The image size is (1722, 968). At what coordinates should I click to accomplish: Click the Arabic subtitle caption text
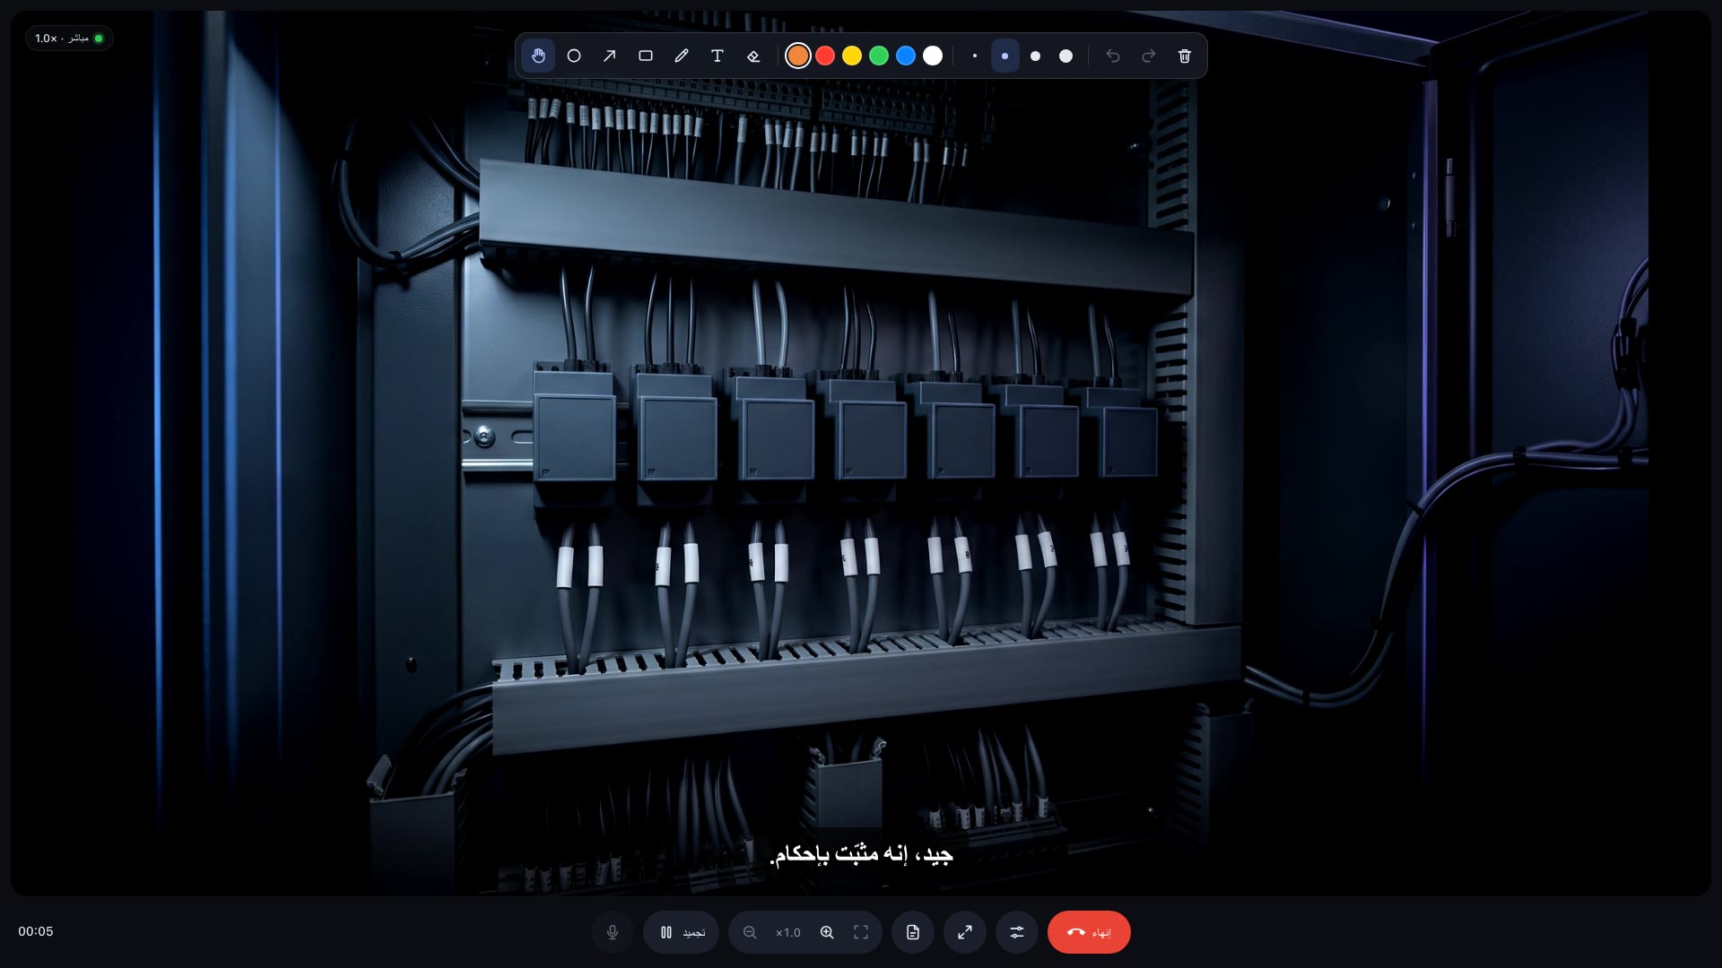click(x=861, y=854)
